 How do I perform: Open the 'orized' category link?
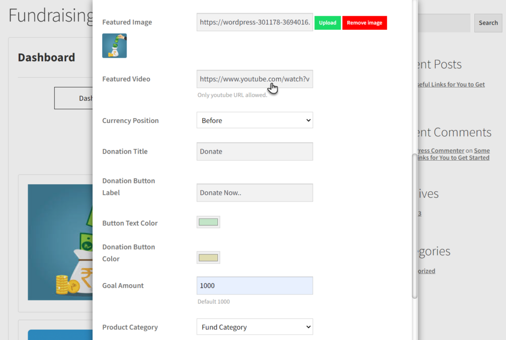426,271
